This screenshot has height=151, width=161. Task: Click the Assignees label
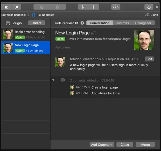click(63, 47)
